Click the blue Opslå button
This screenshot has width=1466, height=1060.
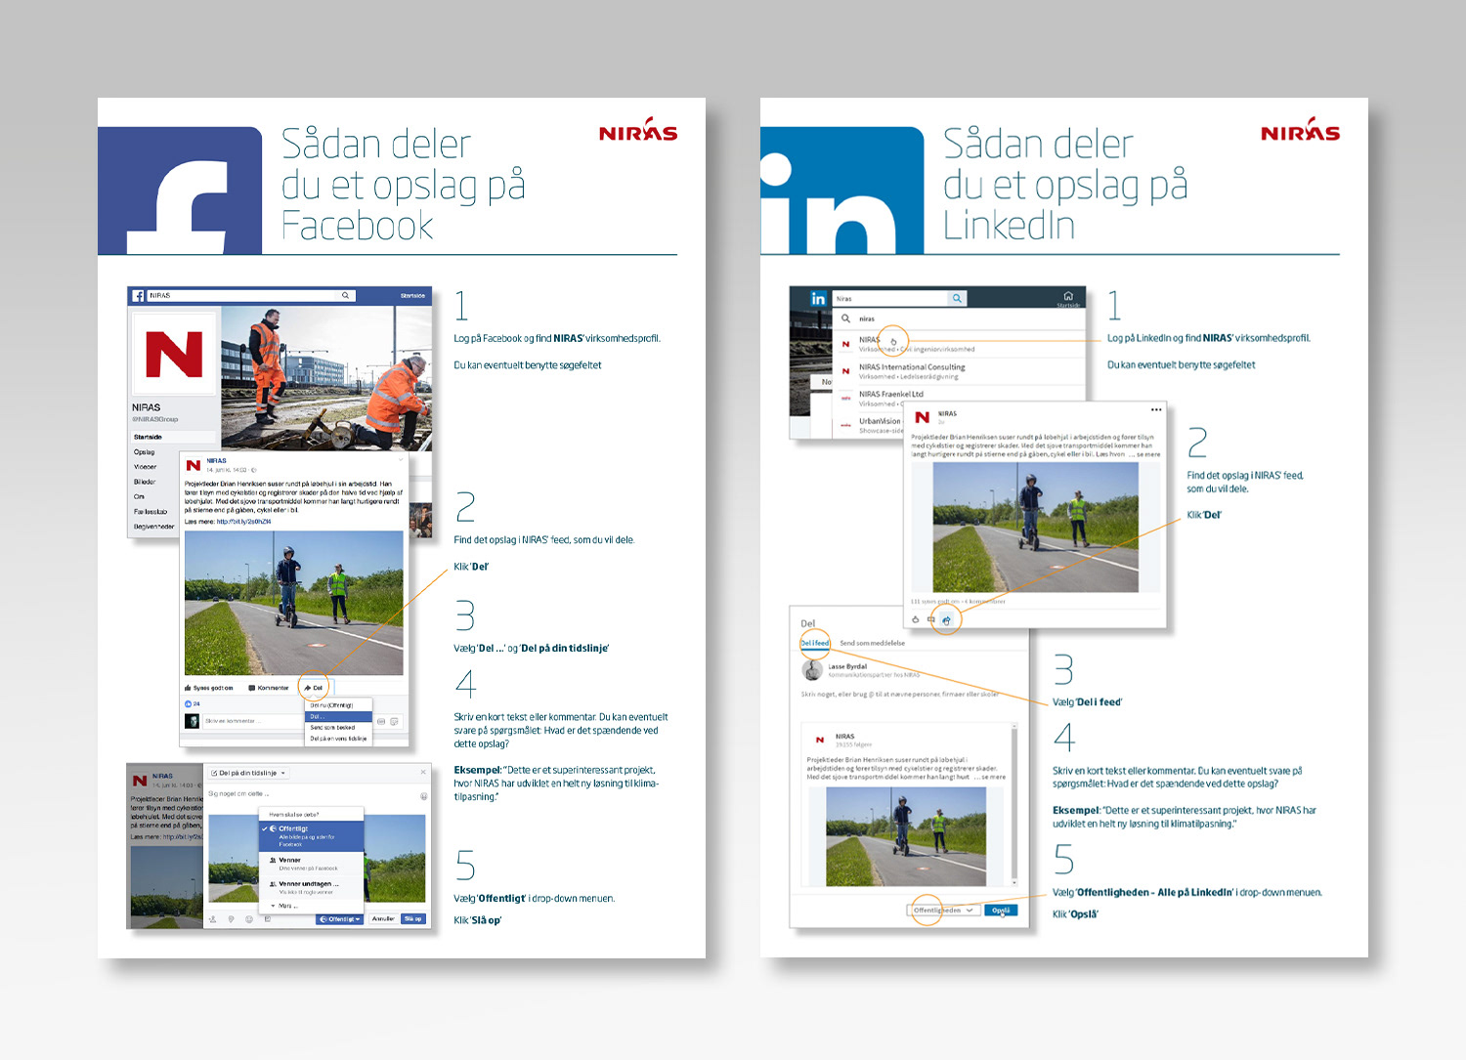[x=1001, y=910]
